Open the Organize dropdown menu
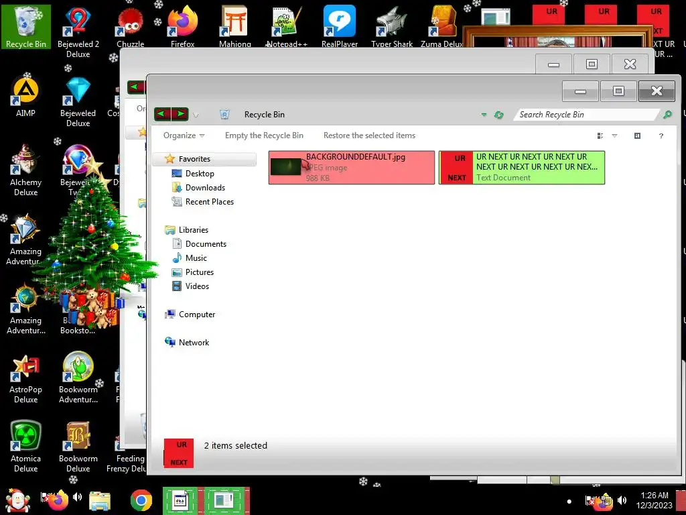 point(184,135)
